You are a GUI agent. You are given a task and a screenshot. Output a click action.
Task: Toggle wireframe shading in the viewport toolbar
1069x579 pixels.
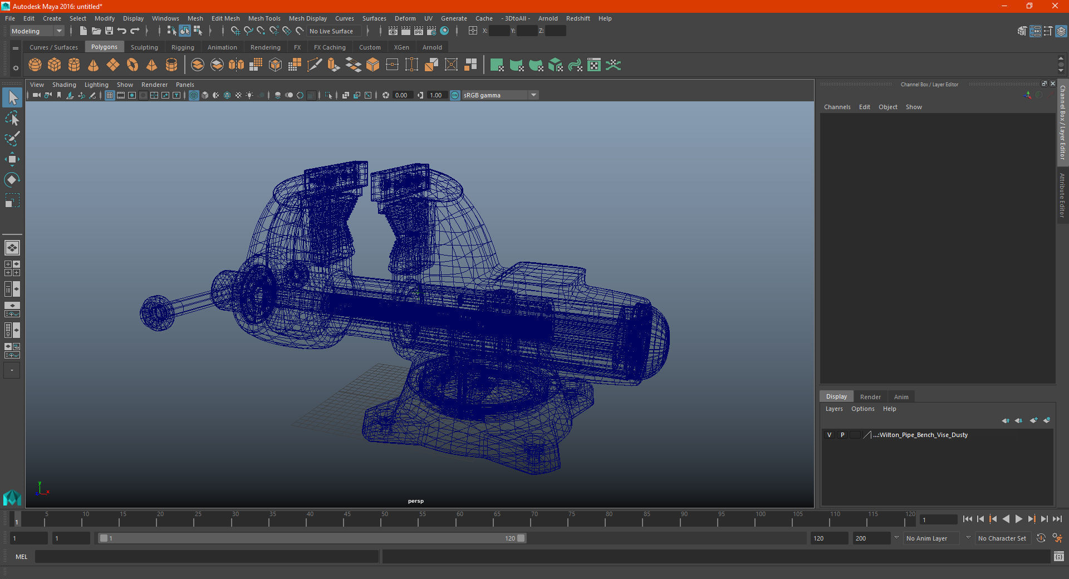pos(194,95)
